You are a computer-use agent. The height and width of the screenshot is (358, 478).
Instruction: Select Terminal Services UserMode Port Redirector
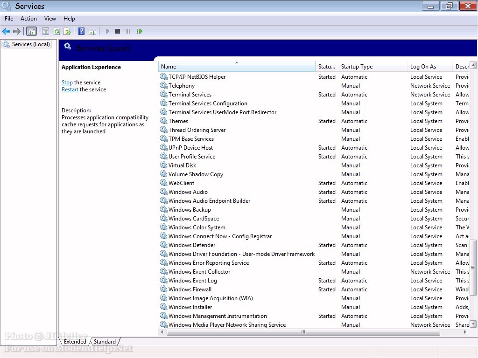click(314, 112)
